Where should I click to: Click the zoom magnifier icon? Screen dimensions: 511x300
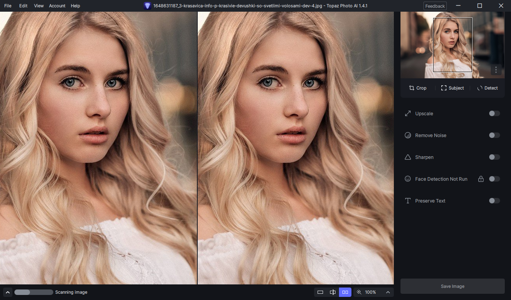click(359, 292)
